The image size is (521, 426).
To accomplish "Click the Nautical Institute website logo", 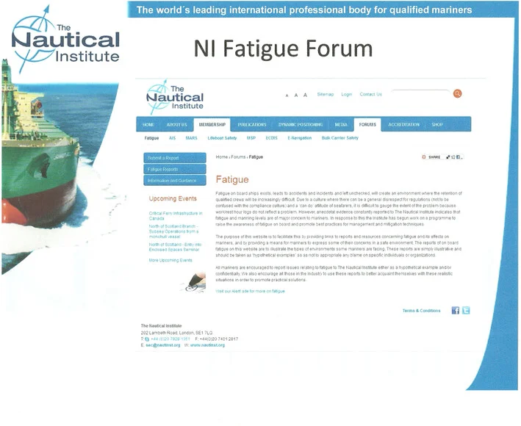I will [175, 97].
